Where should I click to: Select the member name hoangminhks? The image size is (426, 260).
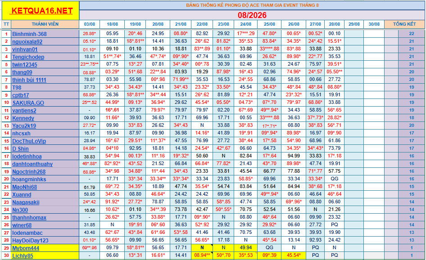(x=29, y=179)
